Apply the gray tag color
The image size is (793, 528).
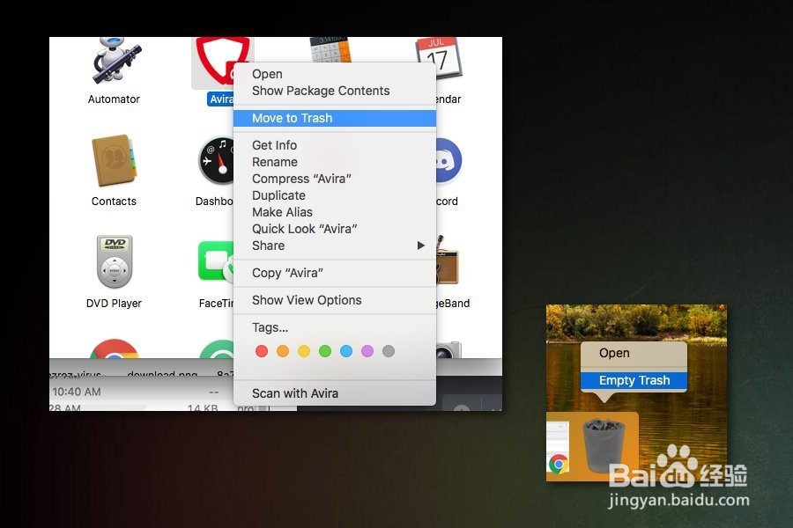pyautogui.click(x=389, y=351)
